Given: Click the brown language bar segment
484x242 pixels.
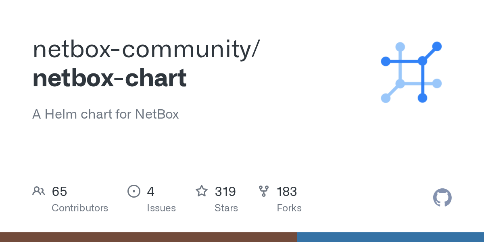Looking at the screenshot, I should 148,237.
